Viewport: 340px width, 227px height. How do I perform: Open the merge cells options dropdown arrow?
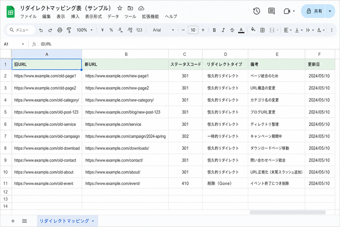(277, 30)
